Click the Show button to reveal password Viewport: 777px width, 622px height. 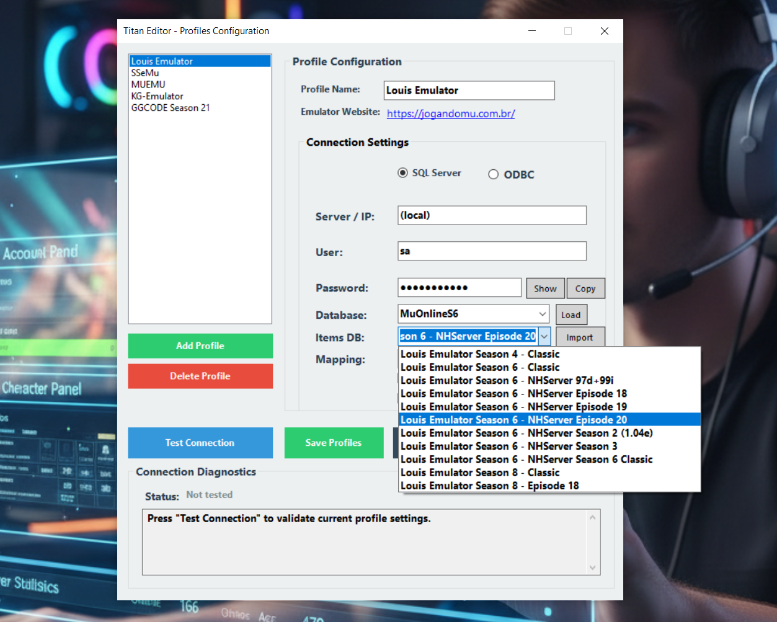coord(545,288)
